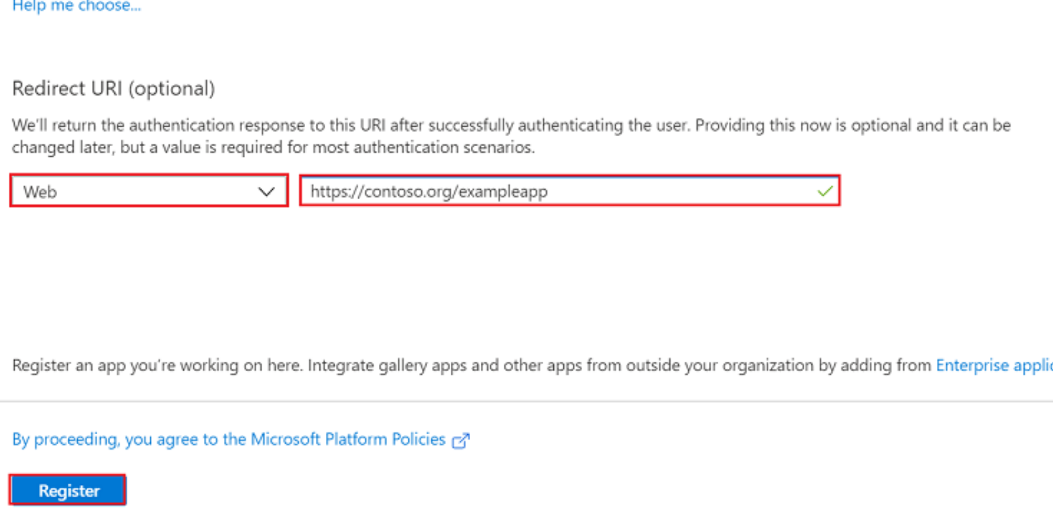This screenshot has width=1053, height=522.
Task: Expand the chevron arrow on the Web dropdown
Action: [266, 192]
